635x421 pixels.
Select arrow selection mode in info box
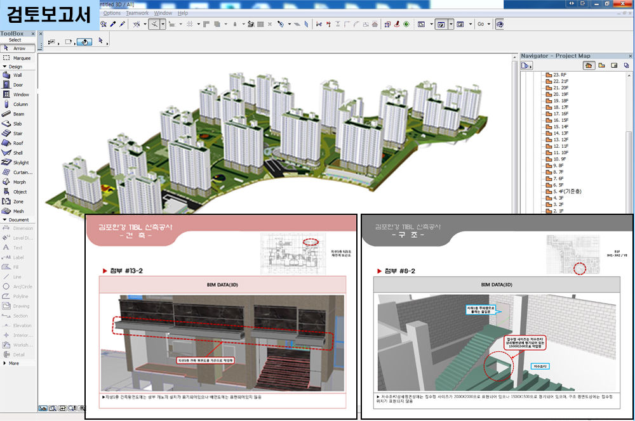point(101,41)
